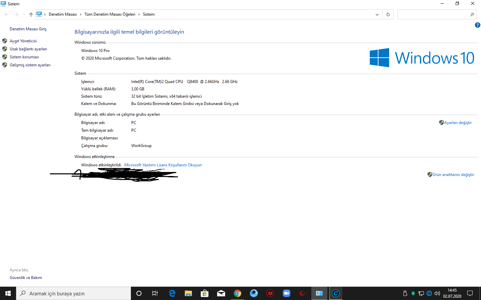Expand the address bar history dropdown
481x300 pixels.
[377, 14]
